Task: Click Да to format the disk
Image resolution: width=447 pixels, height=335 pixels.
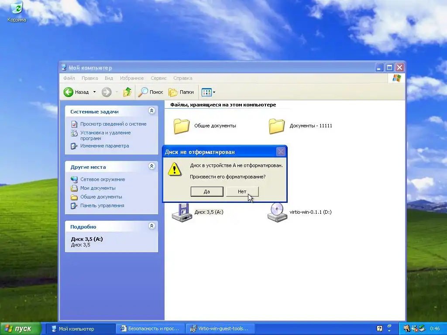Action: (207, 192)
